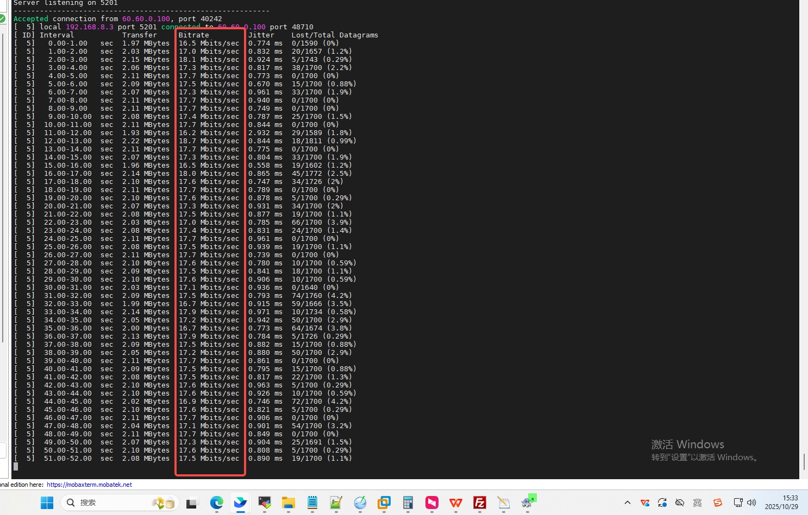Screen dimensions: 808x515
Task: Click the OneDrive cloud tray icon
Action: click(680, 503)
